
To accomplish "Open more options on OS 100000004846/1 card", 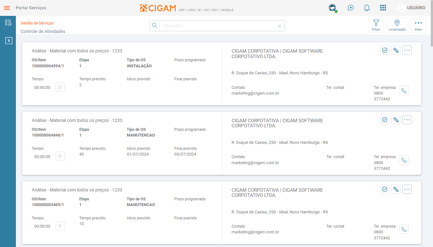I will point(407,120).
